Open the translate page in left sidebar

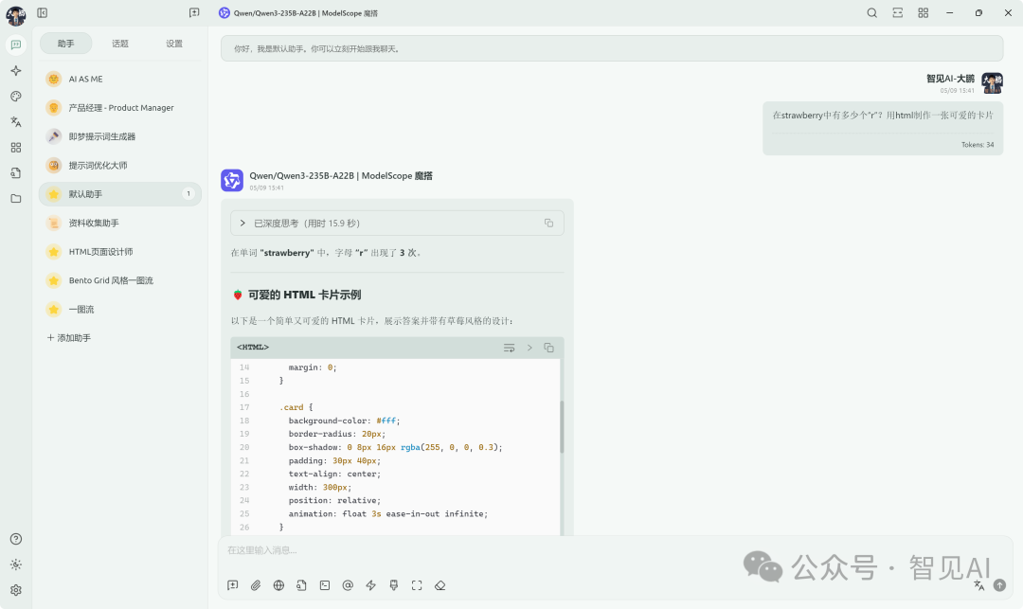coord(15,121)
